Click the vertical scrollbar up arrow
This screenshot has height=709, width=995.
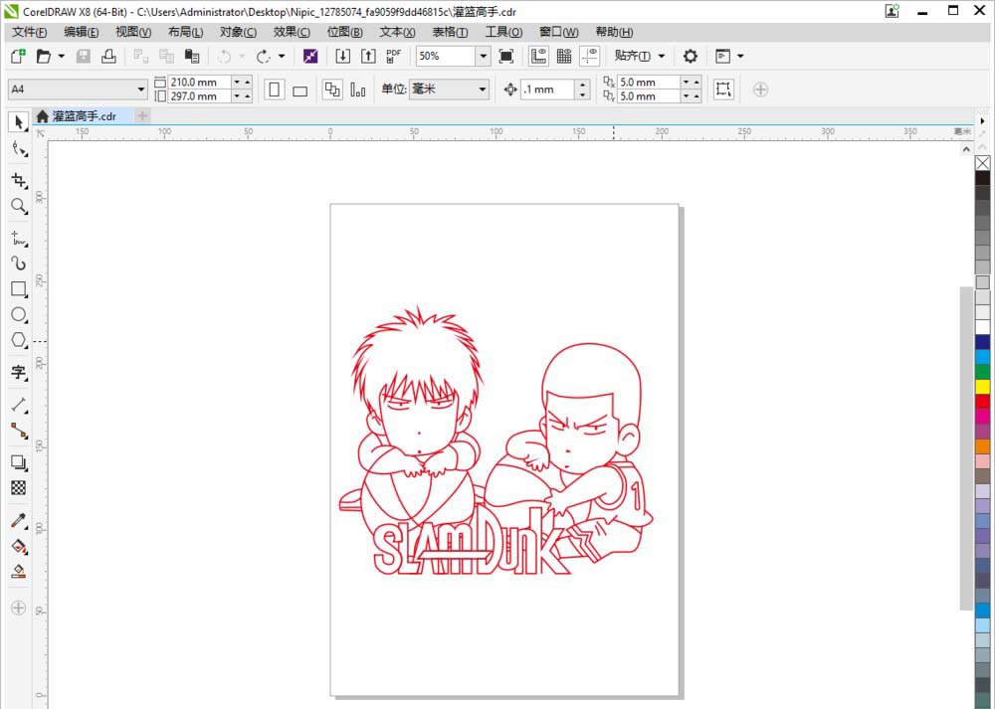pos(966,150)
